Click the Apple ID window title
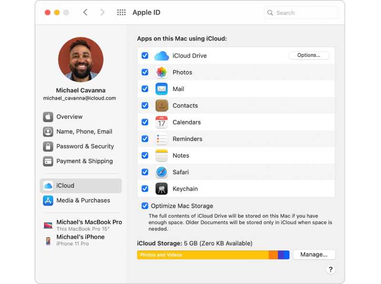 (146, 12)
